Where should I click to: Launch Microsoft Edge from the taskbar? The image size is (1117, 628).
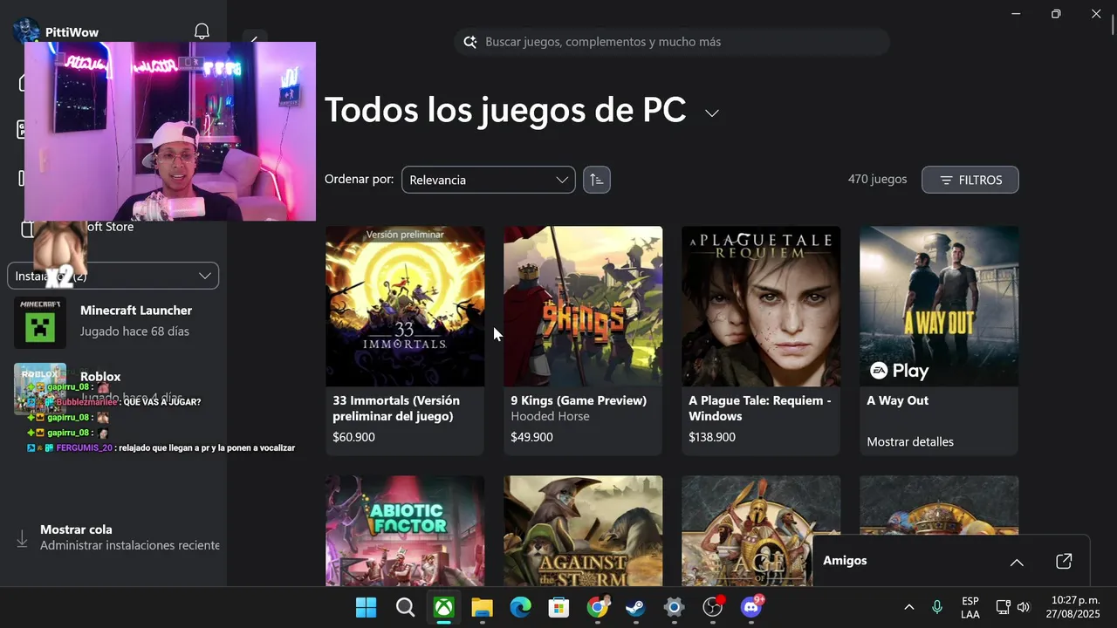click(520, 608)
